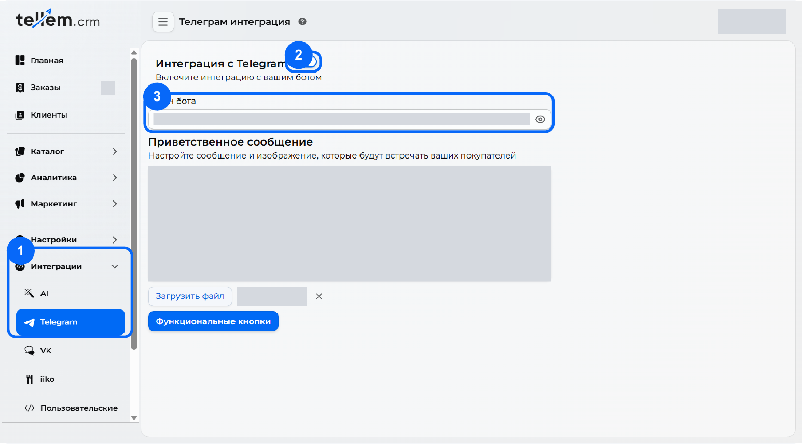Click the Пользовательские code brackets icon
The width and height of the screenshot is (802, 444).
30,408
